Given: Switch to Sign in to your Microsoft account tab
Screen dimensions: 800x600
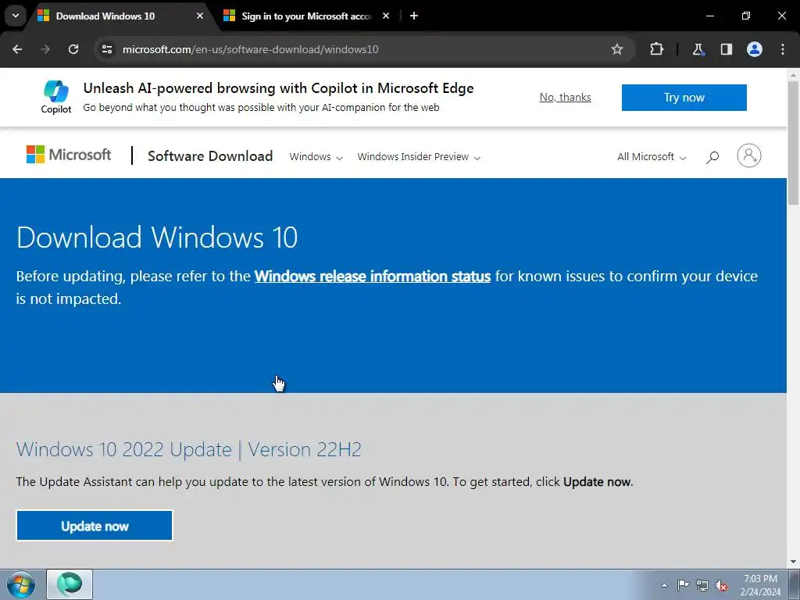Looking at the screenshot, I should (x=306, y=16).
